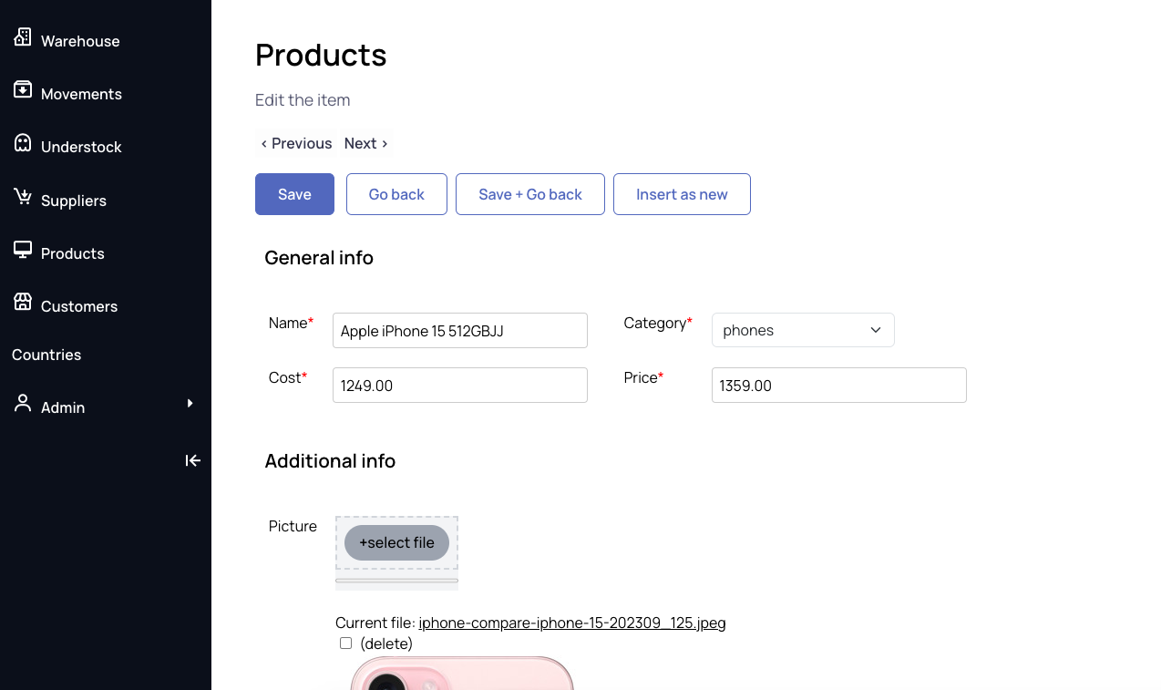The height and width of the screenshot is (690, 1161).
Task: Navigate to the Next item
Action: click(x=365, y=143)
